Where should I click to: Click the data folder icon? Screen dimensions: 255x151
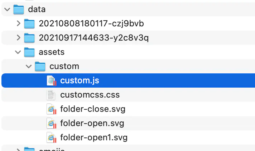[x=19, y=10]
